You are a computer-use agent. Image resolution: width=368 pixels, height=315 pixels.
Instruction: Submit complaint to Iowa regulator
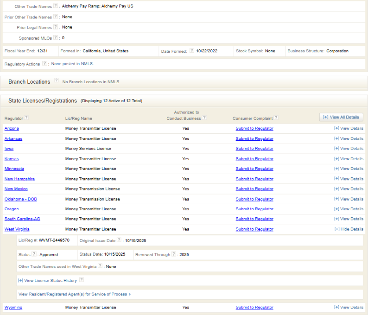[254, 149]
